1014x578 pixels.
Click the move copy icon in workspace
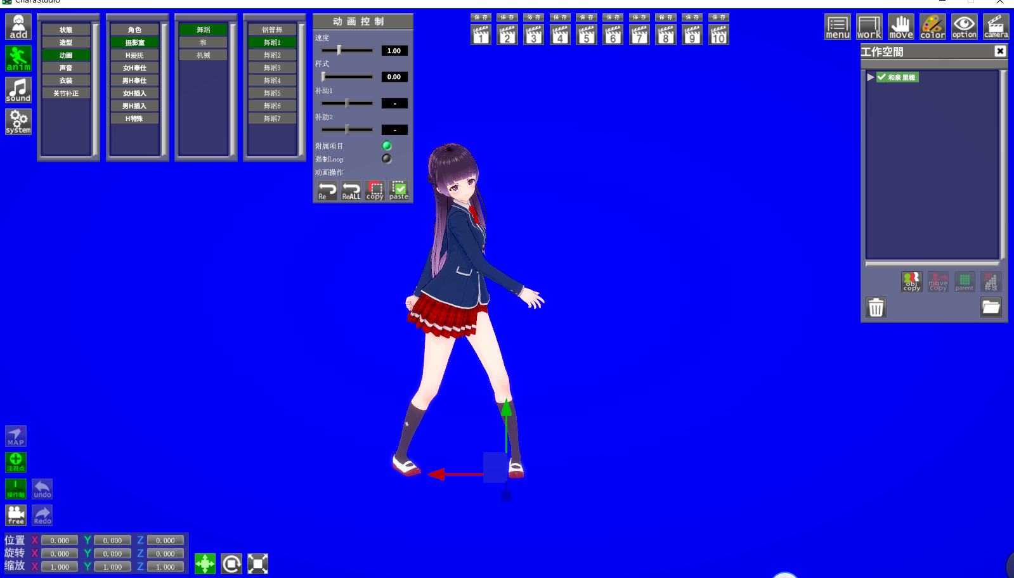pyautogui.click(x=939, y=282)
